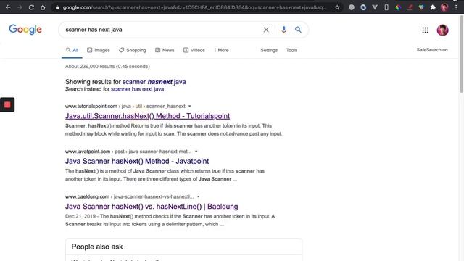Open the extensions puzzle-piece icon
The width and height of the screenshot is (464, 261).
tap(433, 7)
